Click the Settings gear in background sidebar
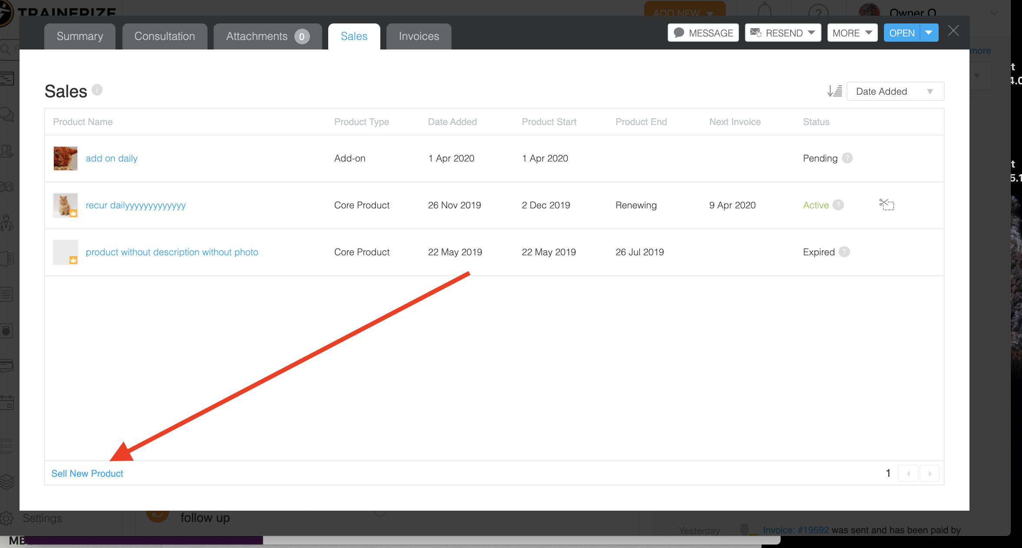 coord(7,518)
